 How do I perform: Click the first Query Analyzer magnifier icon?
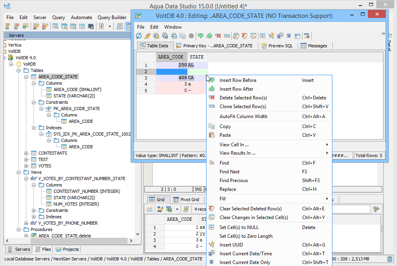[x=55, y=26]
